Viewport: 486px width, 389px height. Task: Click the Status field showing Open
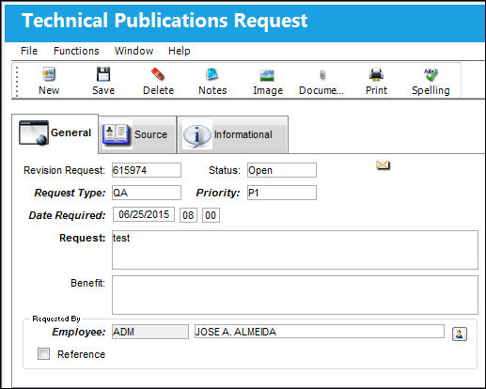tap(282, 170)
